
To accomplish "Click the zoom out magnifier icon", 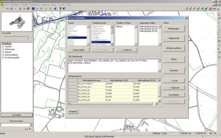I will [219, 23].
